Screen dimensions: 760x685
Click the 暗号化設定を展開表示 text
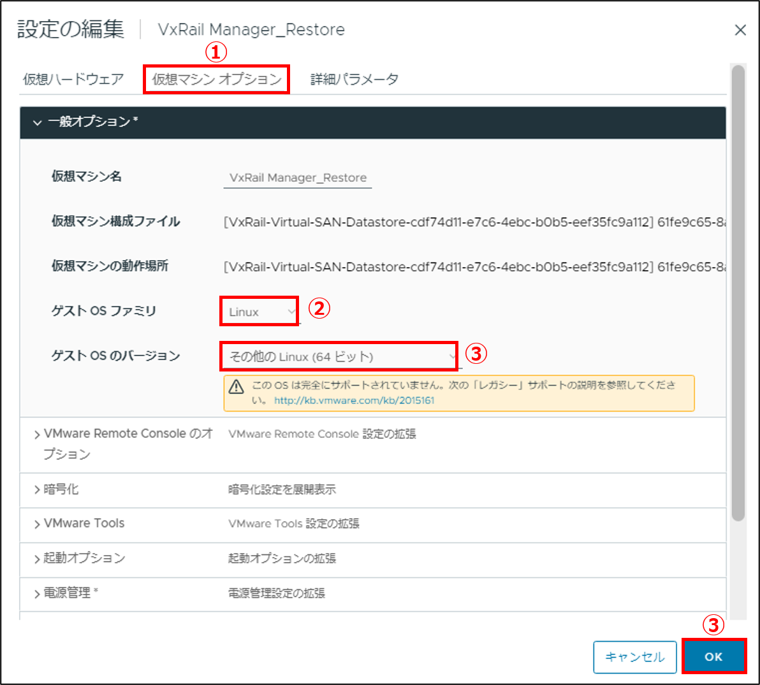point(282,490)
